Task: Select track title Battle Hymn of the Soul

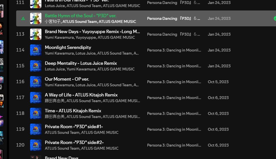Action: [x=80, y=16]
